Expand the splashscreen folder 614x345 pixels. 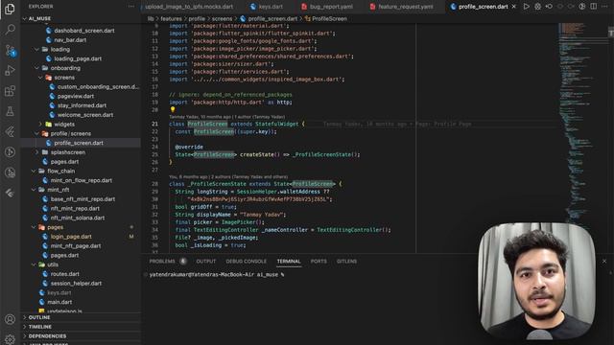[x=36, y=152]
